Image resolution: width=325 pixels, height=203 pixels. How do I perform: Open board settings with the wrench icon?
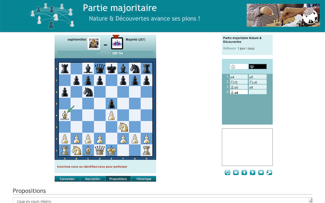coord(269,172)
